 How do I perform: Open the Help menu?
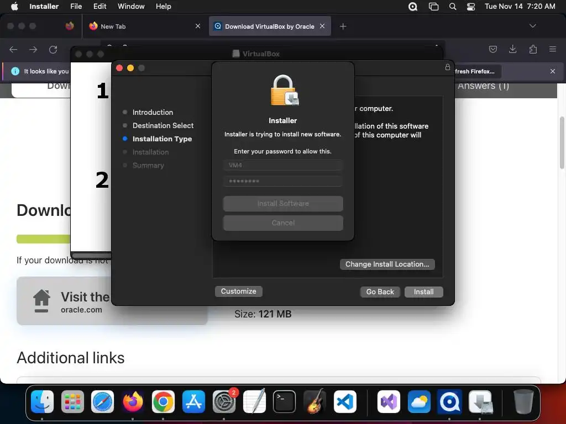[163, 6]
